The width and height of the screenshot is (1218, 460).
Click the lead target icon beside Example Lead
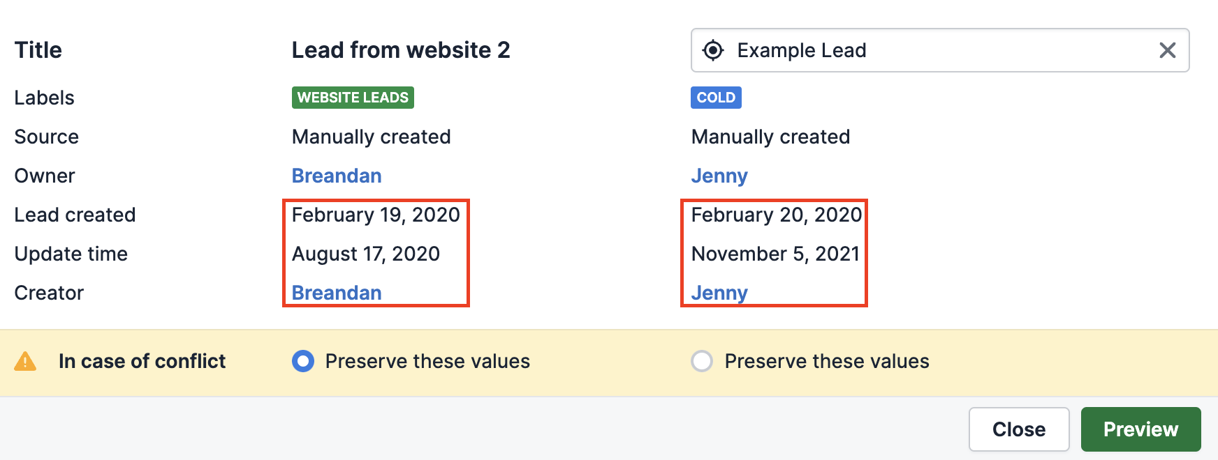coord(713,50)
